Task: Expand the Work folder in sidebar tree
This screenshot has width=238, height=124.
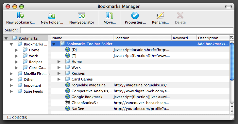Action: [17, 56]
